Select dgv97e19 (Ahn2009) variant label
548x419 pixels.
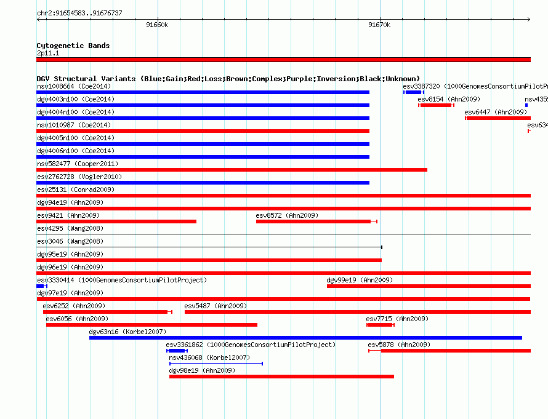[70, 293]
